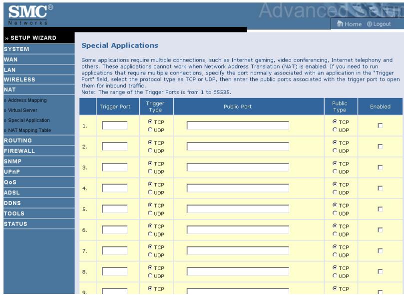Open the WIRELESS menu section

coord(39,79)
